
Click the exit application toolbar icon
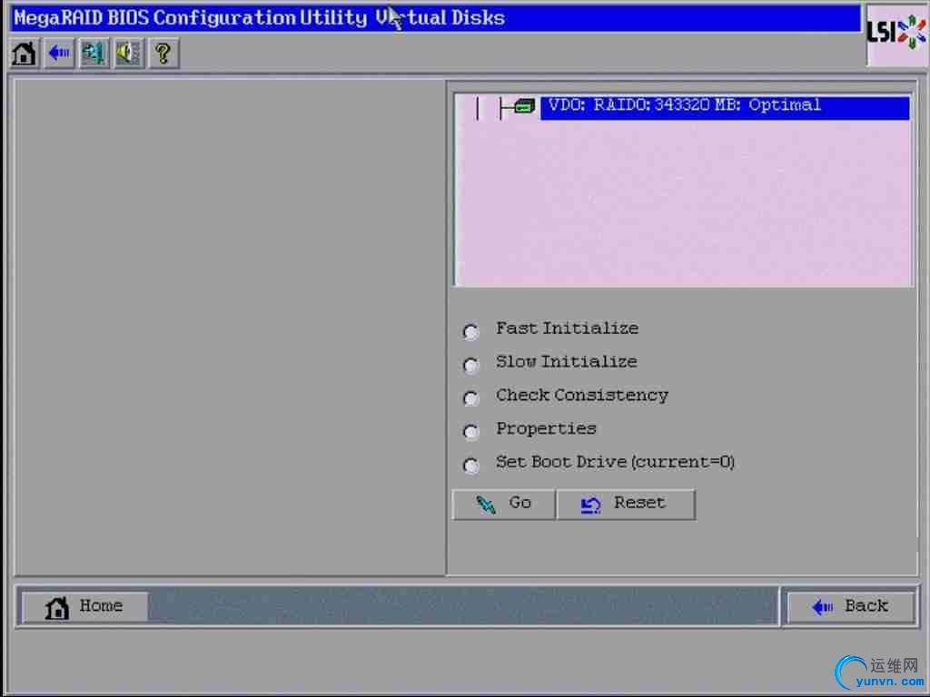94,54
